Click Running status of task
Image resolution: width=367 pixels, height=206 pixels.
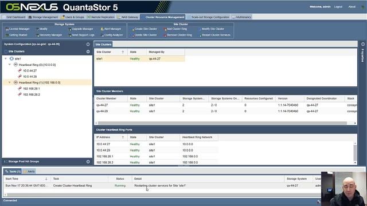click(x=120, y=185)
